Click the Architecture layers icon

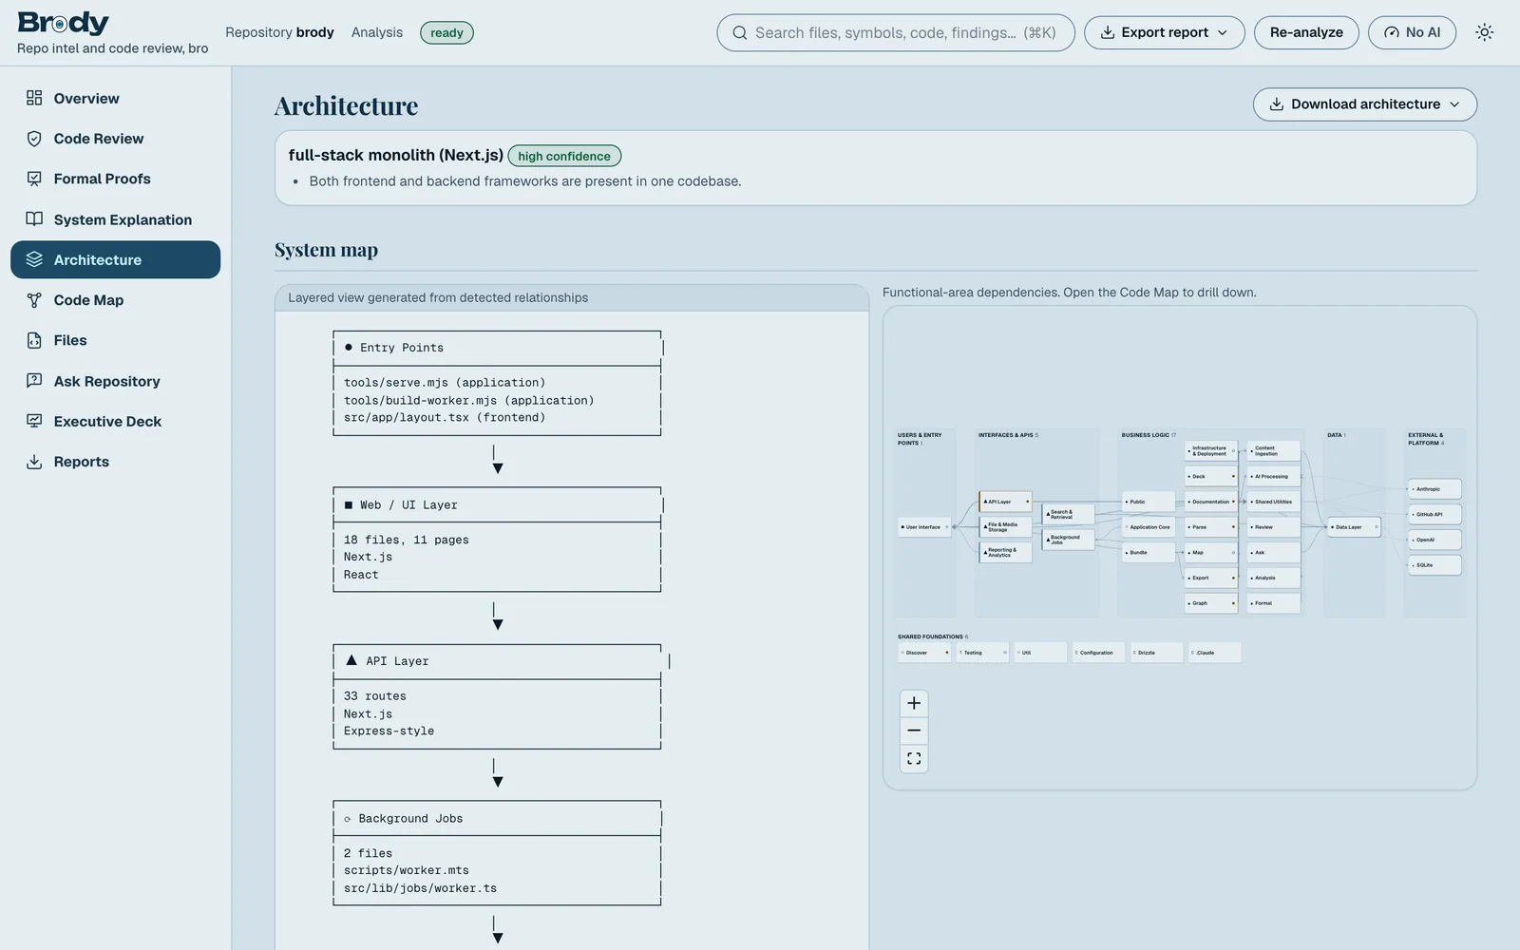[x=34, y=259]
